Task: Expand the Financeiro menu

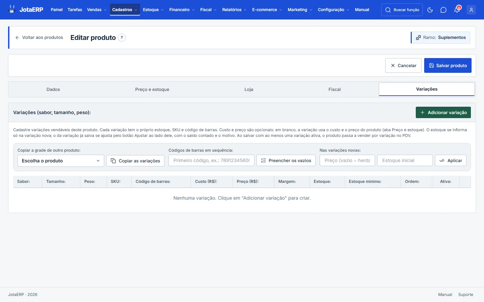Action: pyautogui.click(x=182, y=10)
